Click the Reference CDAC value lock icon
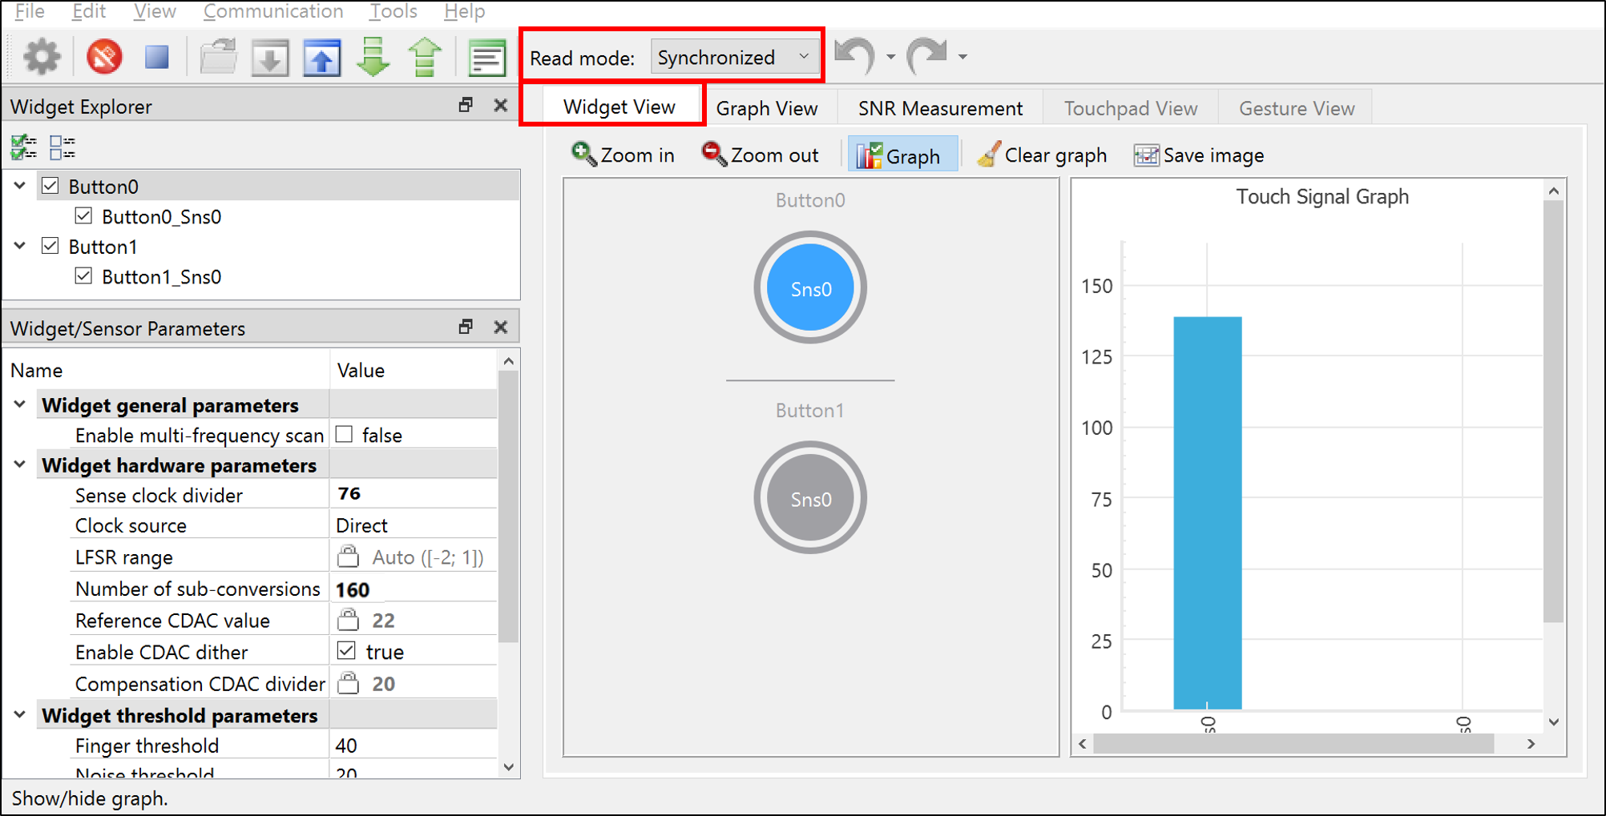 click(348, 619)
